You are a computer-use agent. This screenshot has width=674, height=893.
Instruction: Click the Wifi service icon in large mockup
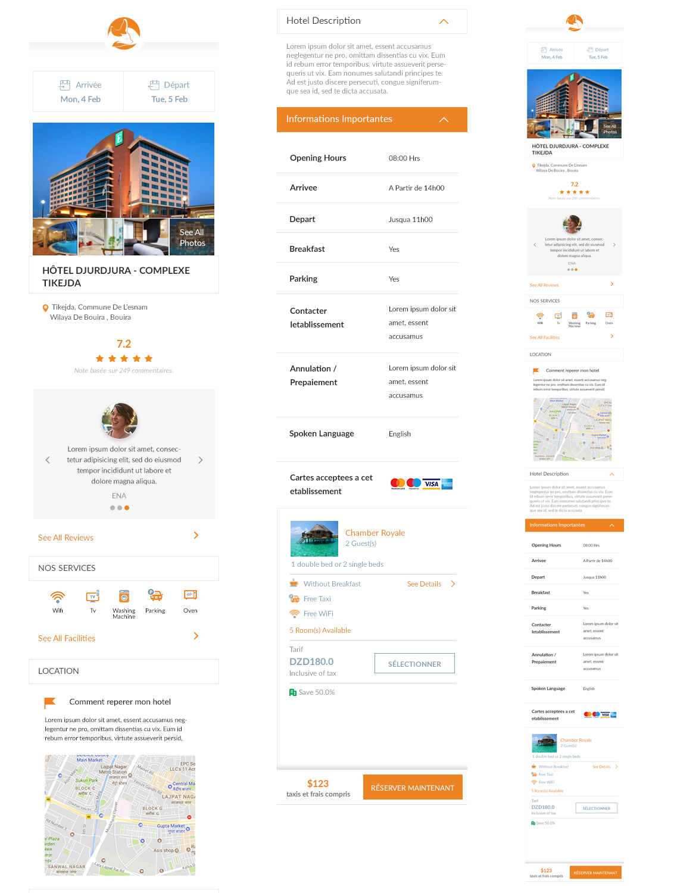(58, 597)
